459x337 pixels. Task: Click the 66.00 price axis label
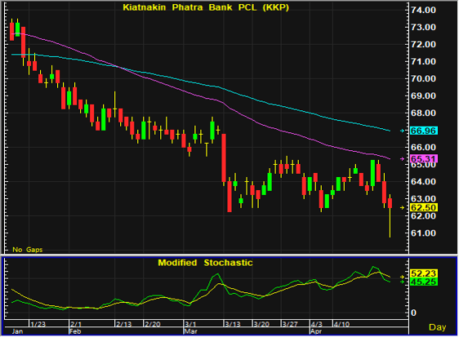[423, 147]
